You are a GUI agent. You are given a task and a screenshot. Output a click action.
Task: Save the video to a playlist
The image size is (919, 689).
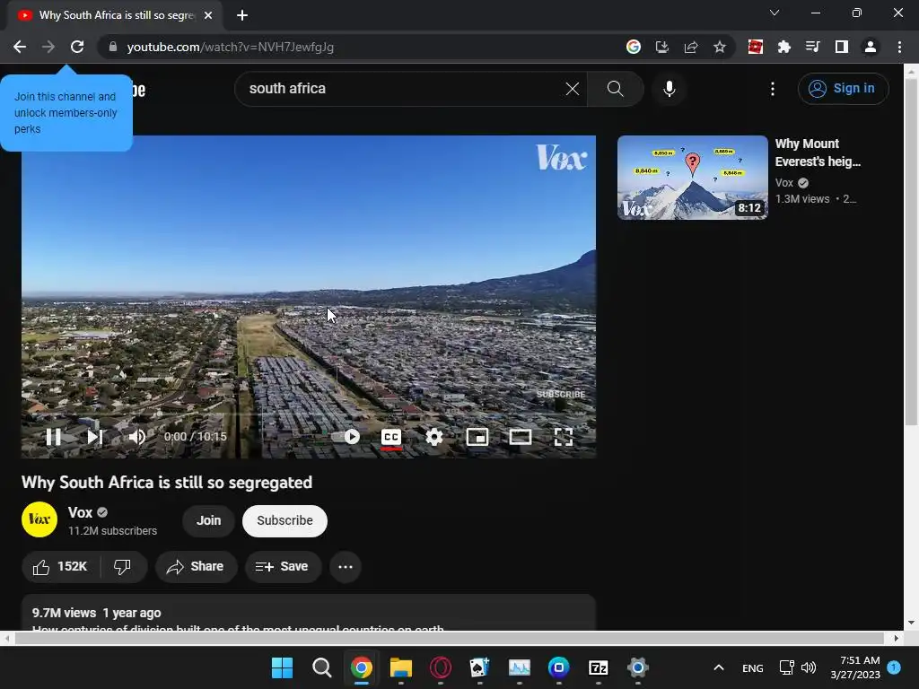click(x=283, y=567)
